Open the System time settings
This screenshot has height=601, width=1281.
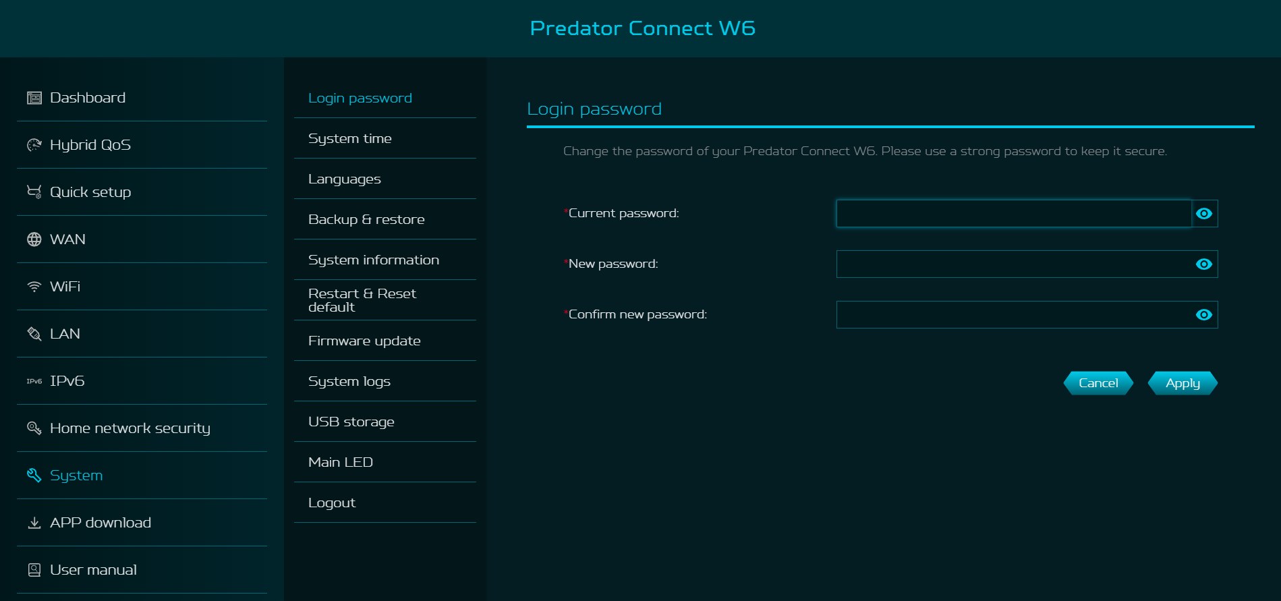349,138
